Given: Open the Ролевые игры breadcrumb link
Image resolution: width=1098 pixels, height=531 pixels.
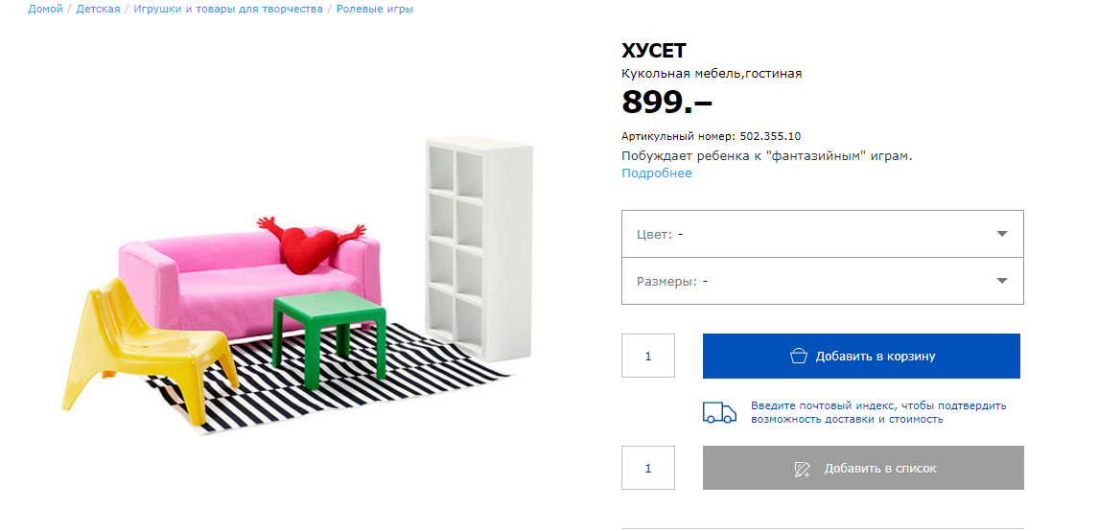Looking at the screenshot, I should (375, 9).
